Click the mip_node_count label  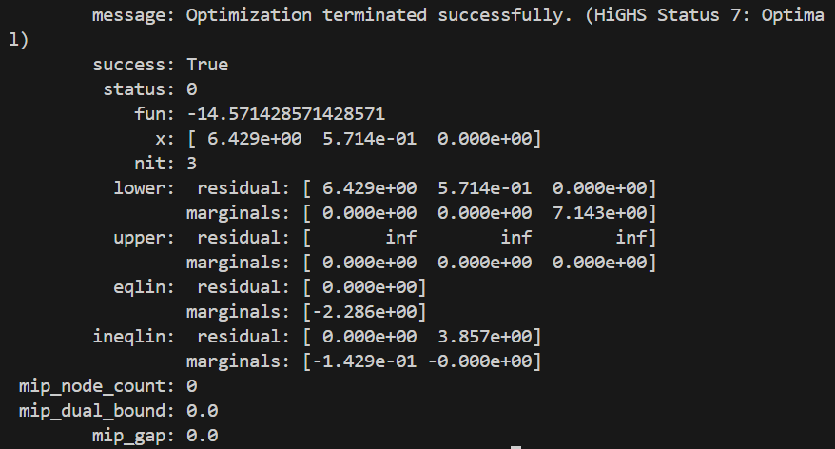tap(92, 386)
